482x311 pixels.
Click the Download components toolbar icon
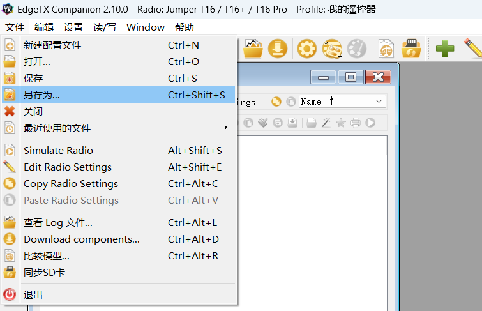[278, 49]
